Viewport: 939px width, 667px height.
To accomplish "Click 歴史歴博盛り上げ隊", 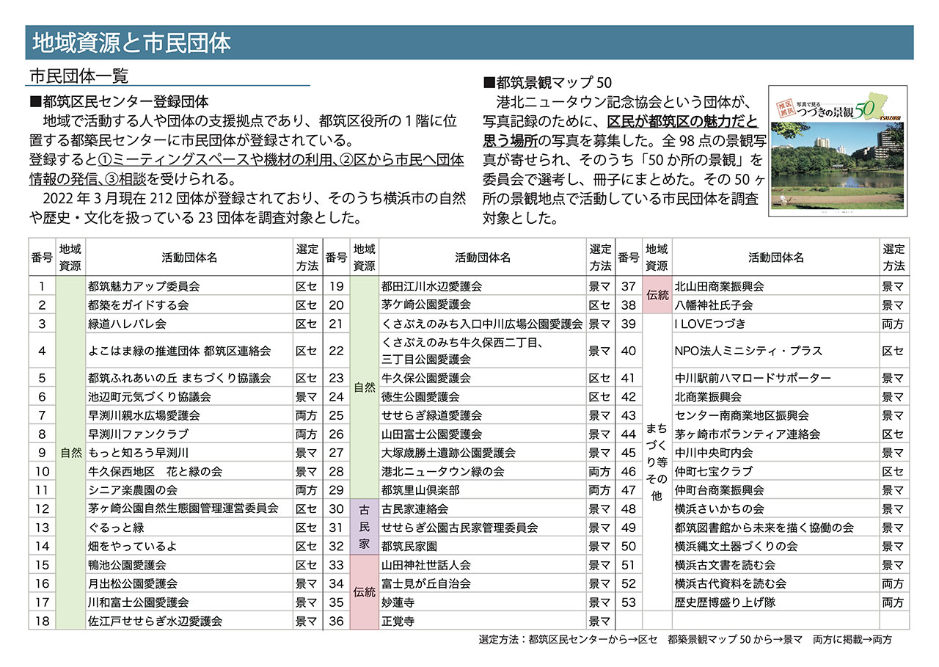I will coord(725,602).
